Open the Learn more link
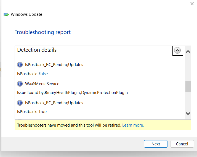The image size is (197, 157). pos(133,125)
